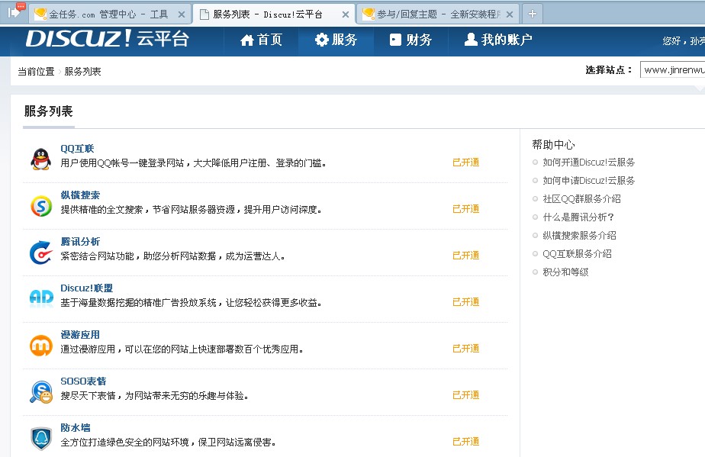Open help article 纵横搜索服务介绍
705x457 pixels.
580,235
